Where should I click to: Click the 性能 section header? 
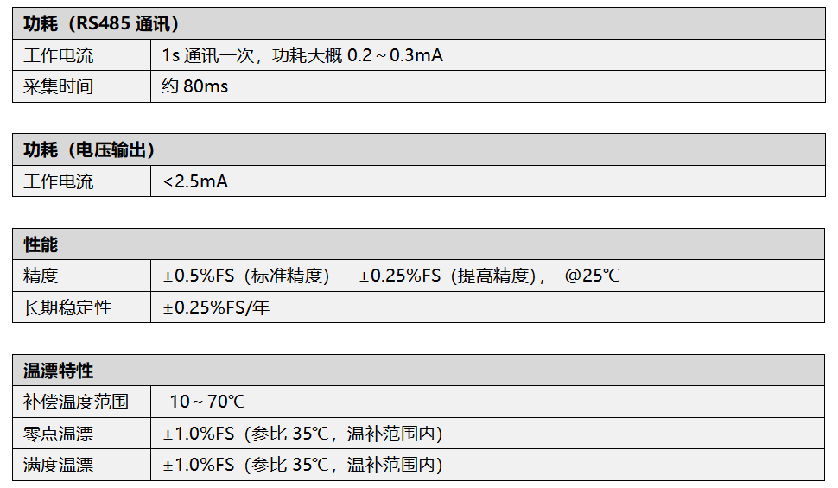tap(419, 244)
